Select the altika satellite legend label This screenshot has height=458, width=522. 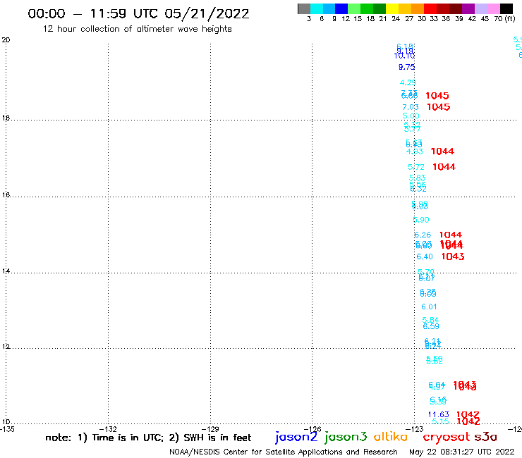pyautogui.click(x=391, y=436)
